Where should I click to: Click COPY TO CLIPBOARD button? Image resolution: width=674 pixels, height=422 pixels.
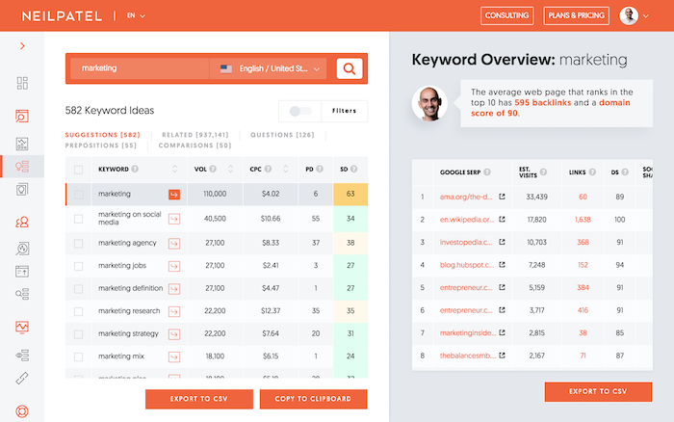click(x=313, y=399)
